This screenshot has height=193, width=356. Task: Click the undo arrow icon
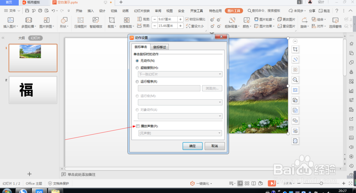(x=53, y=11)
